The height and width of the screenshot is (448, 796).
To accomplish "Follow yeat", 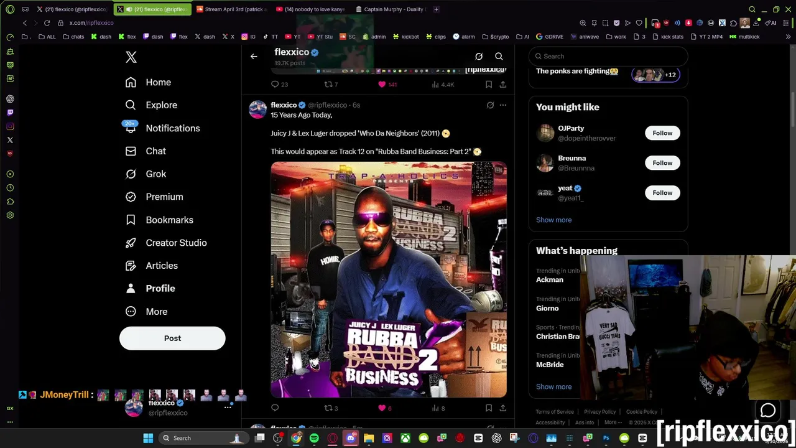I will [662, 193].
